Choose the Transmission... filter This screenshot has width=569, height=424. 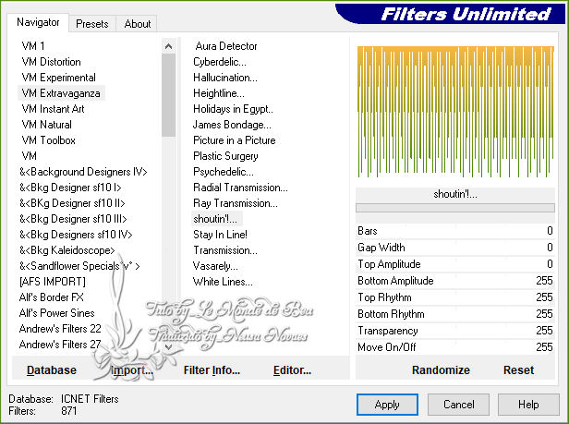point(225,250)
